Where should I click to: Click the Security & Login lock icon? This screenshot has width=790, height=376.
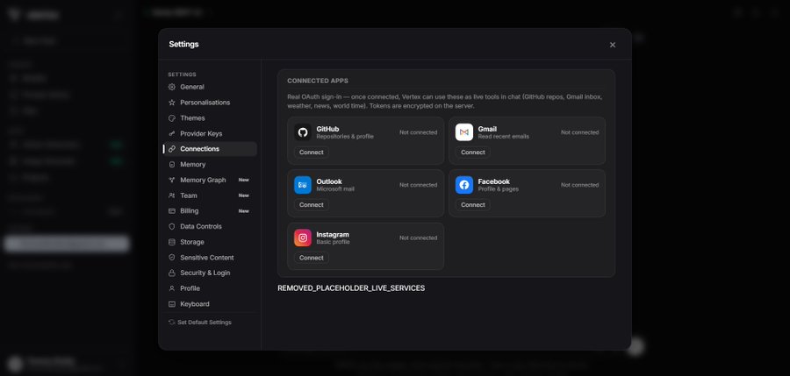172,273
